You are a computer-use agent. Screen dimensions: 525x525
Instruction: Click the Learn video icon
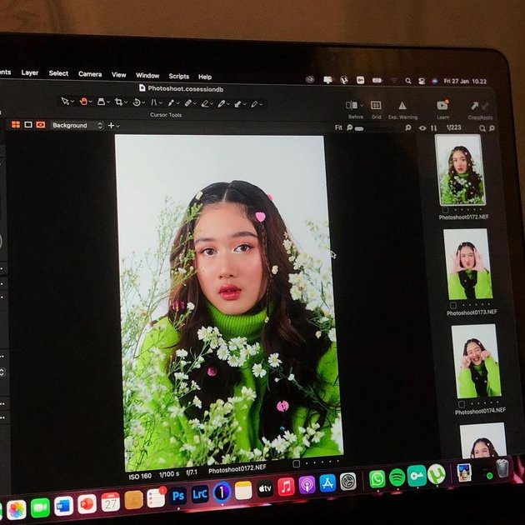click(x=442, y=105)
